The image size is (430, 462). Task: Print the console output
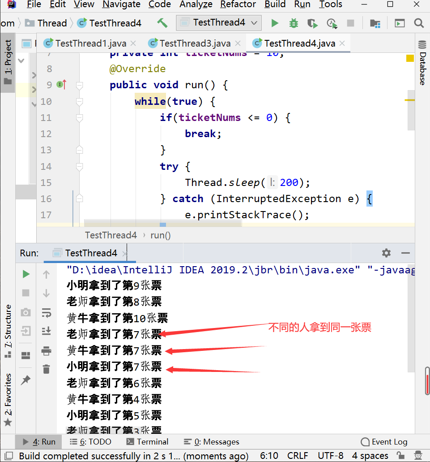pos(47,350)
